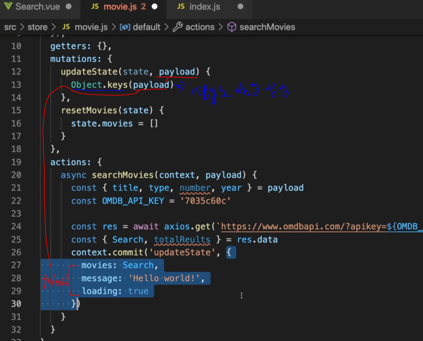
Task: Click line number 20 in the gutter
Action: pyautogui.click(x=16, y=175)
